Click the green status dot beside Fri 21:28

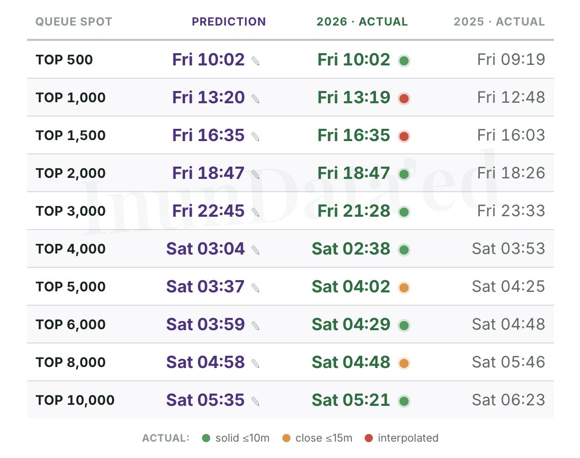(x=404, y=212)
